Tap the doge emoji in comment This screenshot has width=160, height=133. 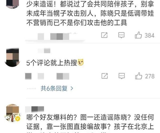(x=81, y=62)
